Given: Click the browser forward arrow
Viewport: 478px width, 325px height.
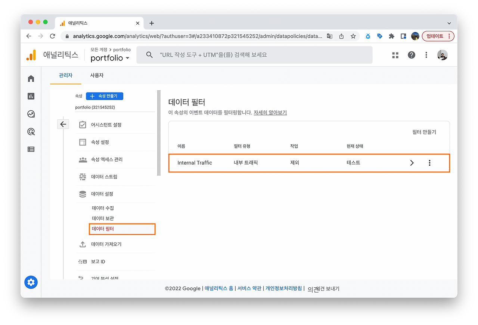Looking at the screenshot, I should tap(41, 36).
